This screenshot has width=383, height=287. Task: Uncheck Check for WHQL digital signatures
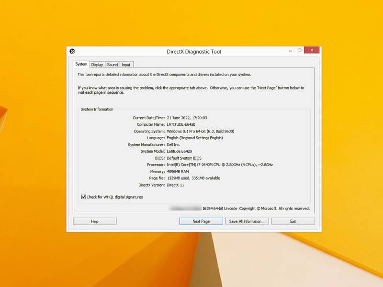84,197
